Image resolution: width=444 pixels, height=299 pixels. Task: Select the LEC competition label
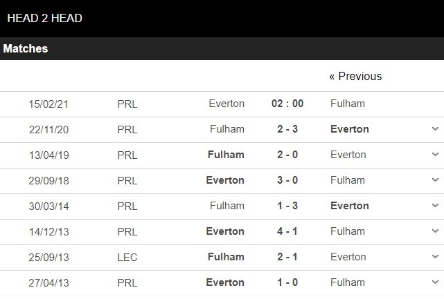coord(127,257)
